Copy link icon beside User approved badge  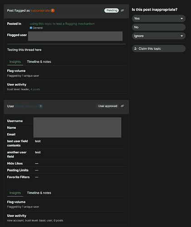point(122,106)
